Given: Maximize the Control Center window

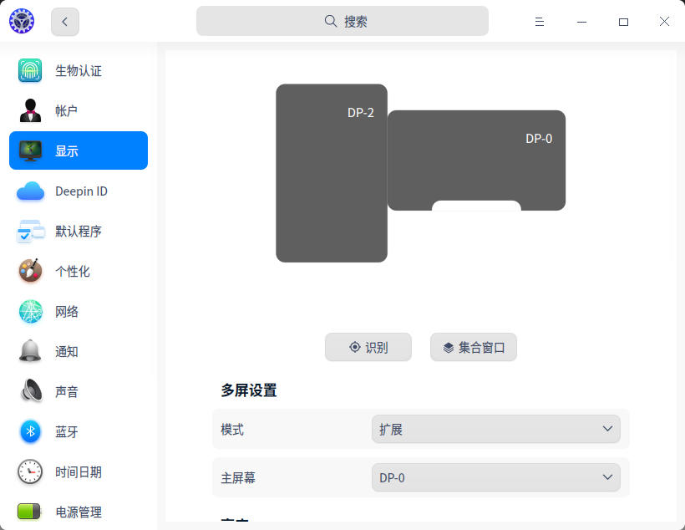Looking at the screenshot, I should click(623, 22).
